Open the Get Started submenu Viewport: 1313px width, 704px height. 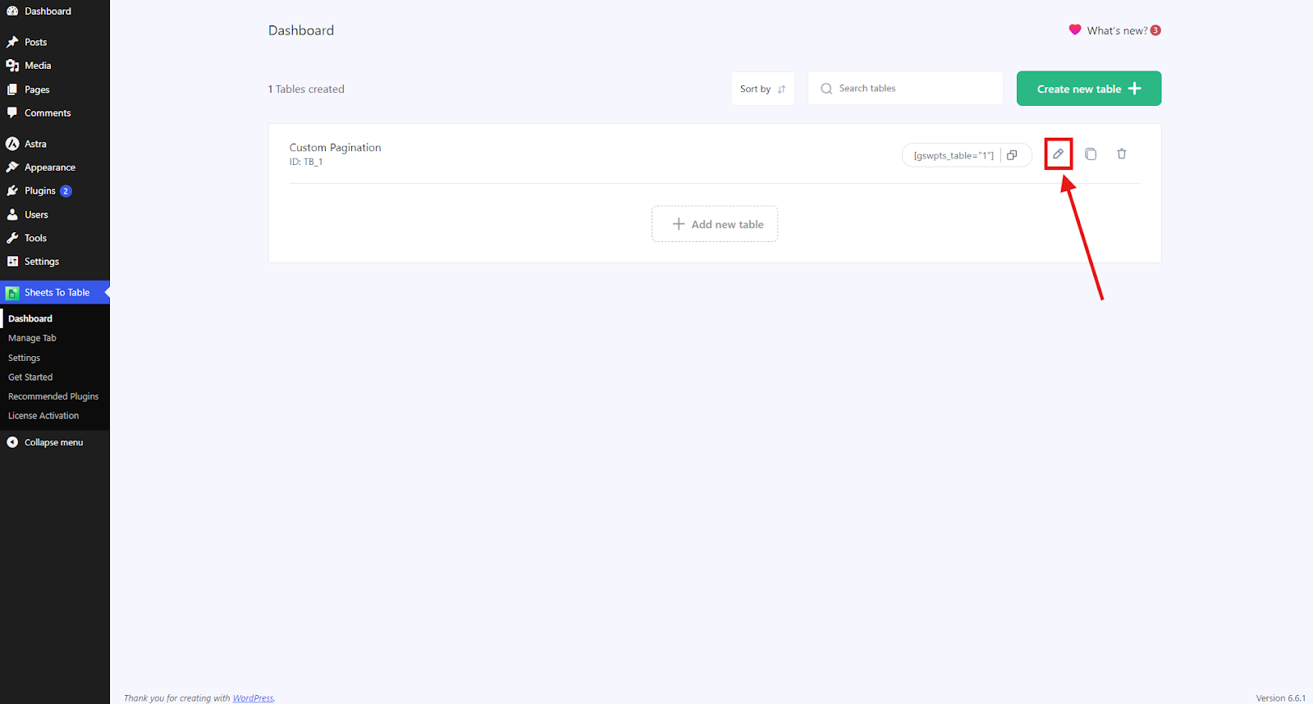(30, 377)
